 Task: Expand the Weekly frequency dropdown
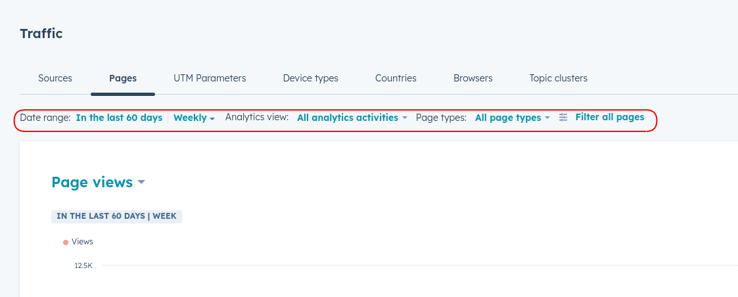(194, 118)
